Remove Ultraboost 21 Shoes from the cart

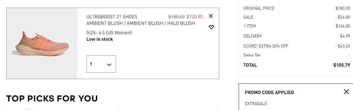point(211,16)
